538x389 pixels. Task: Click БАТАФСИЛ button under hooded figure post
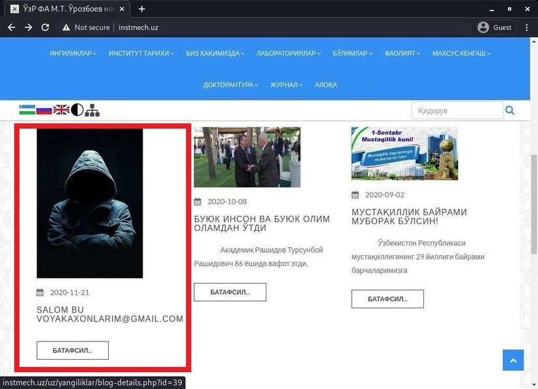point(72,350)
